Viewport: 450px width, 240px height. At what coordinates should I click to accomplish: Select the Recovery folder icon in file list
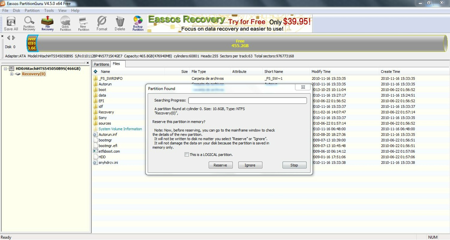click(x=95, y=112)
